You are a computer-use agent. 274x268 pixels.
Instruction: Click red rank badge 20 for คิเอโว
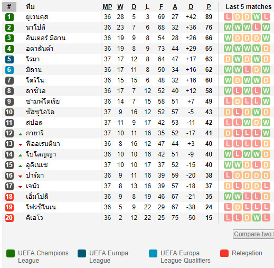10,218
